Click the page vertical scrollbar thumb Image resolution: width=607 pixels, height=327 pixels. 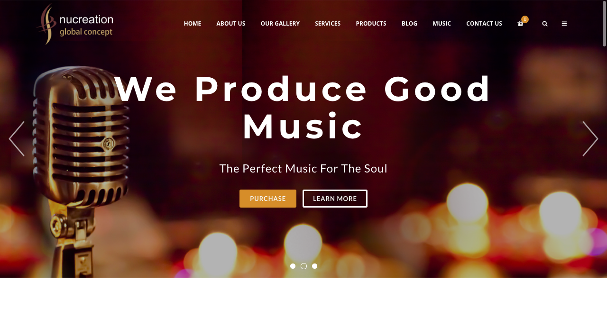click(605, 24)
